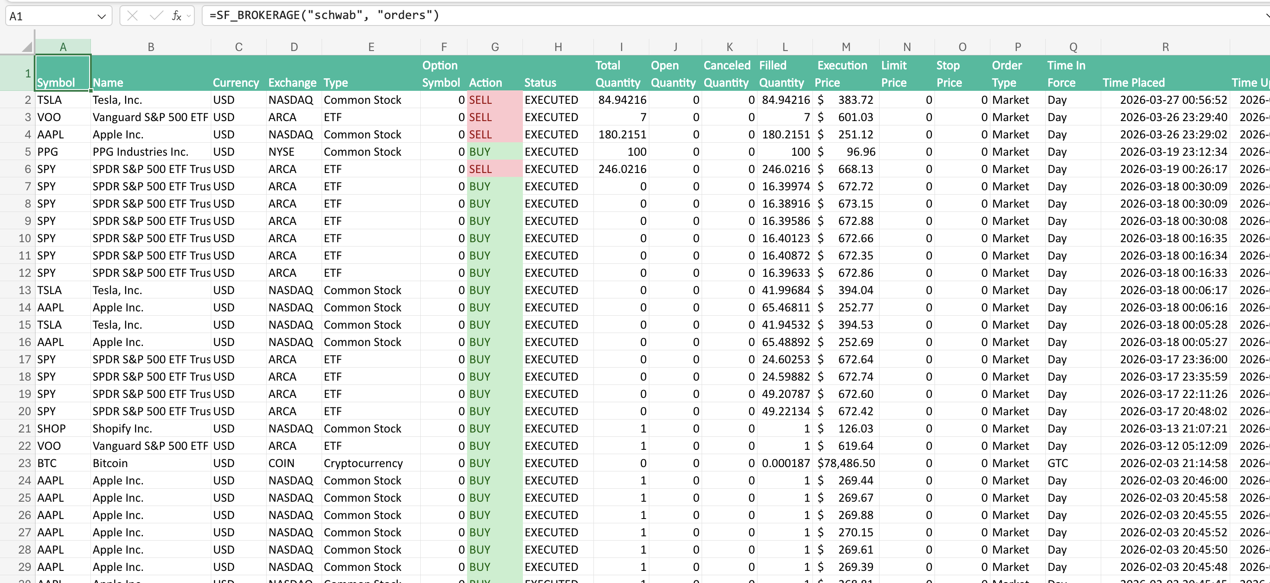Click the 394.53 execution price cell

pos(845,324)
